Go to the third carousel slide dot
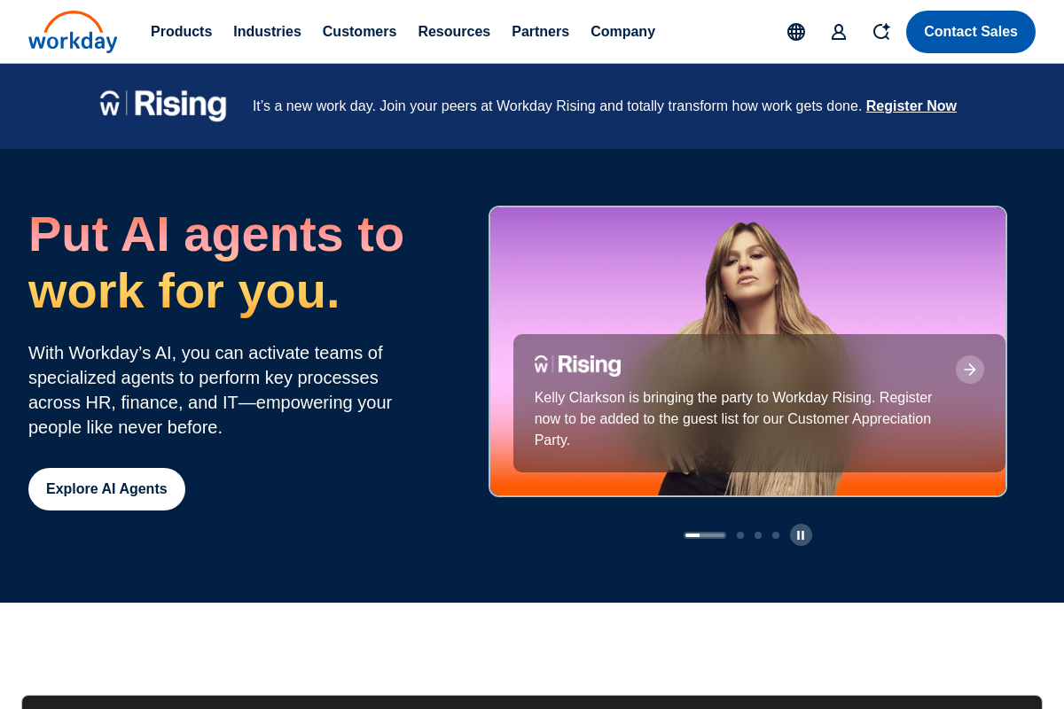The width and height of the screenshot is (1064, 709). [758, 535]
